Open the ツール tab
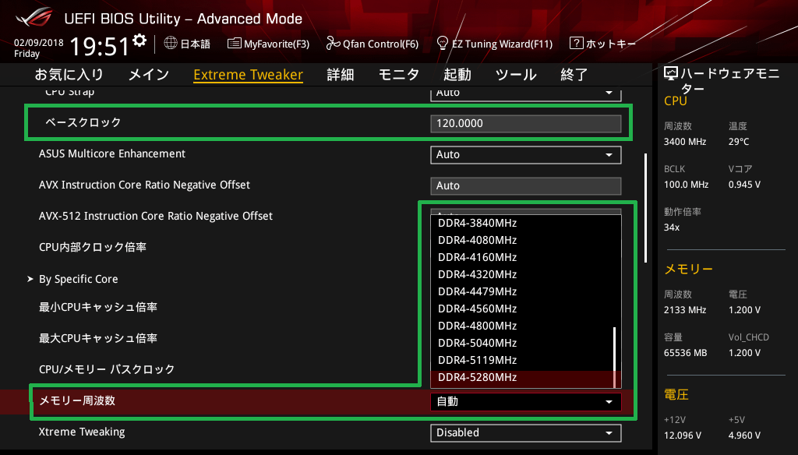The image size is (798, 455). pyautogui.click(x=516, y=75)
